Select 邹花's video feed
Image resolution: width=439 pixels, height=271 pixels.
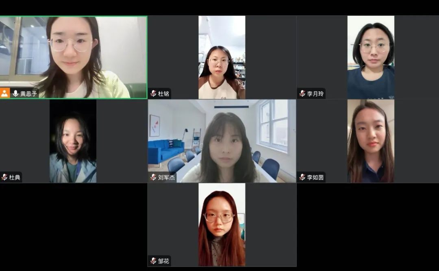pyautogui.click(x=222, y=225)
